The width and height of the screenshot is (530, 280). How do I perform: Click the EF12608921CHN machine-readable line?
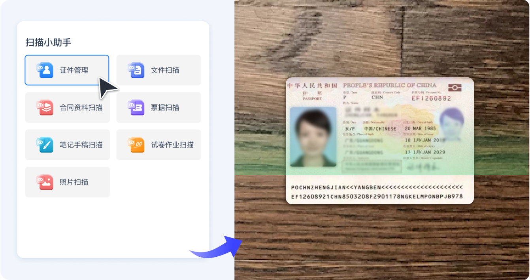[377, 196]
